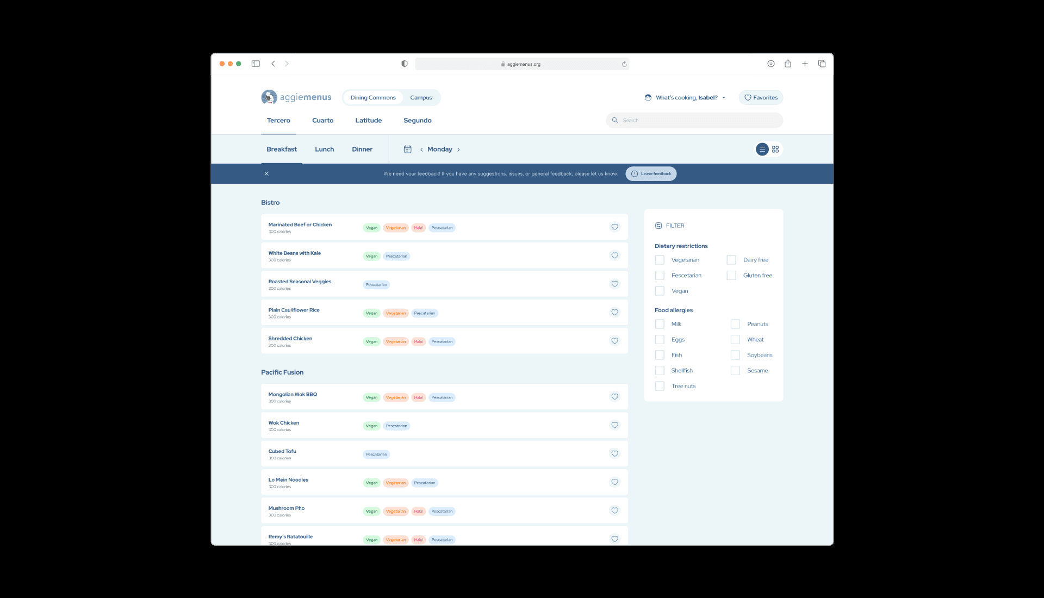
Task: Open the Favorites button
Action: coord(761,98)
